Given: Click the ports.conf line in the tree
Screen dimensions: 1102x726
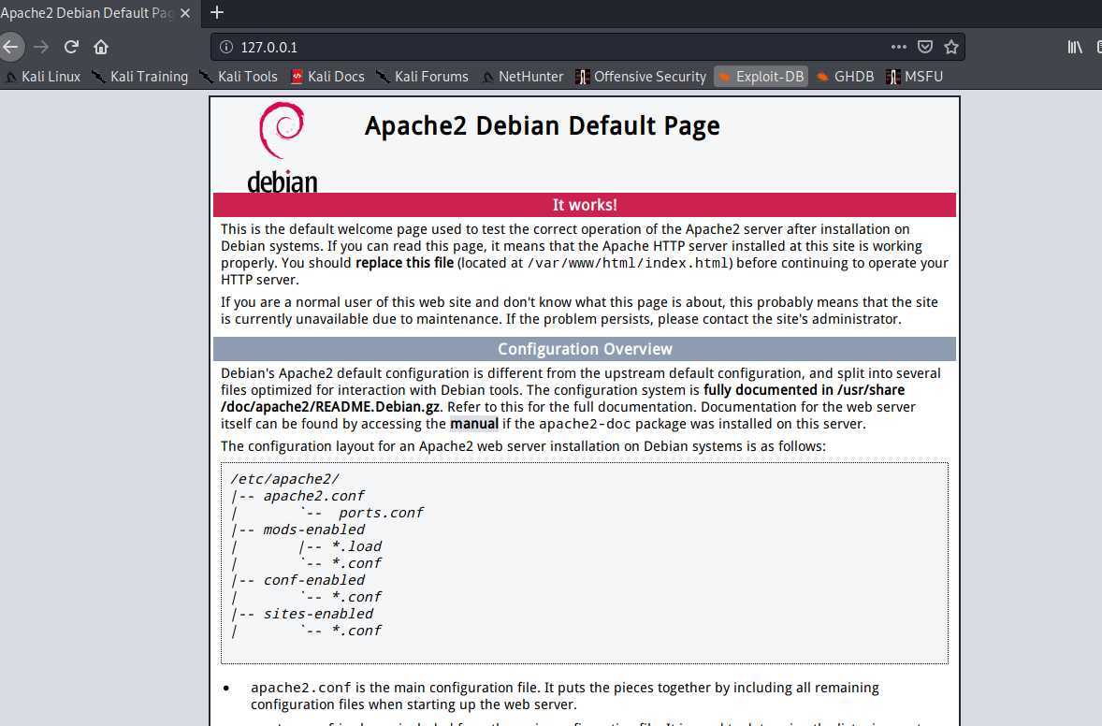Looking at the screenshot, I should 381,513.
